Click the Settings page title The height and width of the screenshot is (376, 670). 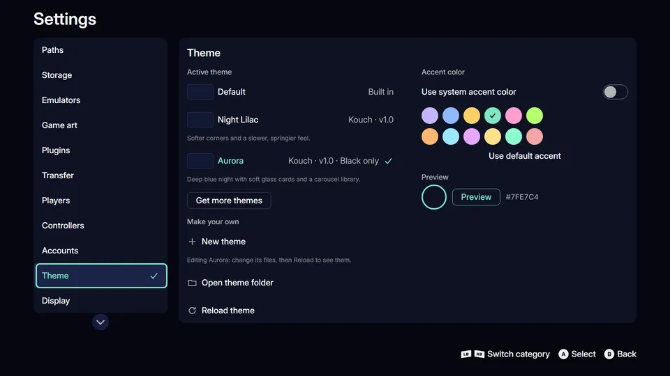point(65,19)
